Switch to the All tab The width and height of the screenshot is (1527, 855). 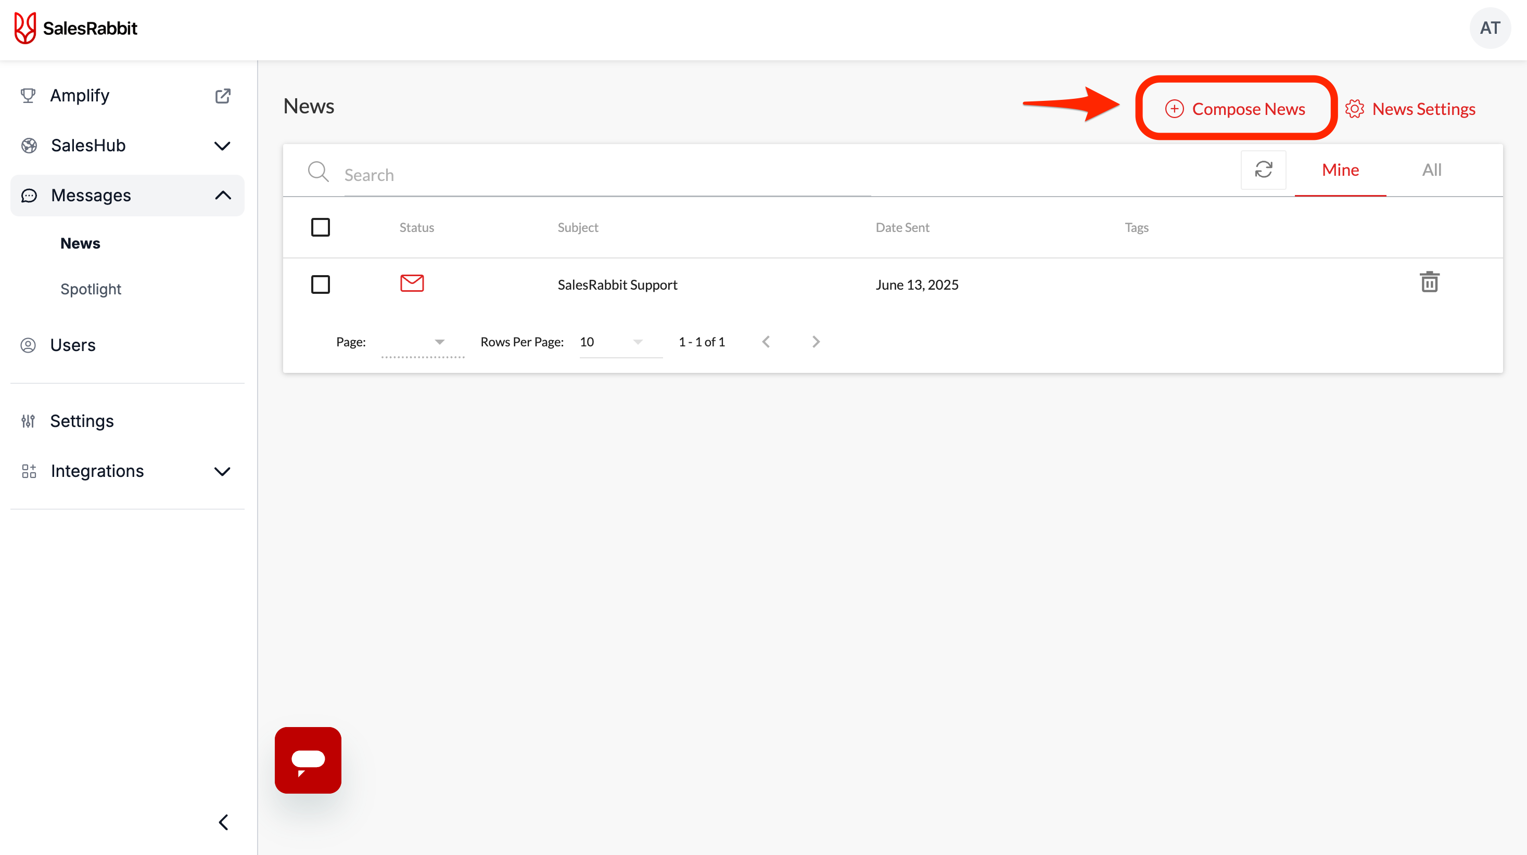click(x=1431, y=170)
